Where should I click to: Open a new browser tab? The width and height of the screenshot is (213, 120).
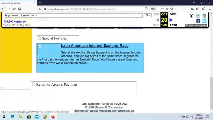coord(40,3)
